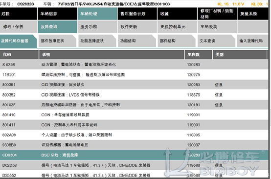
Task: Select the 9308B0 battery low voltage row
Action: coord(134,145)
